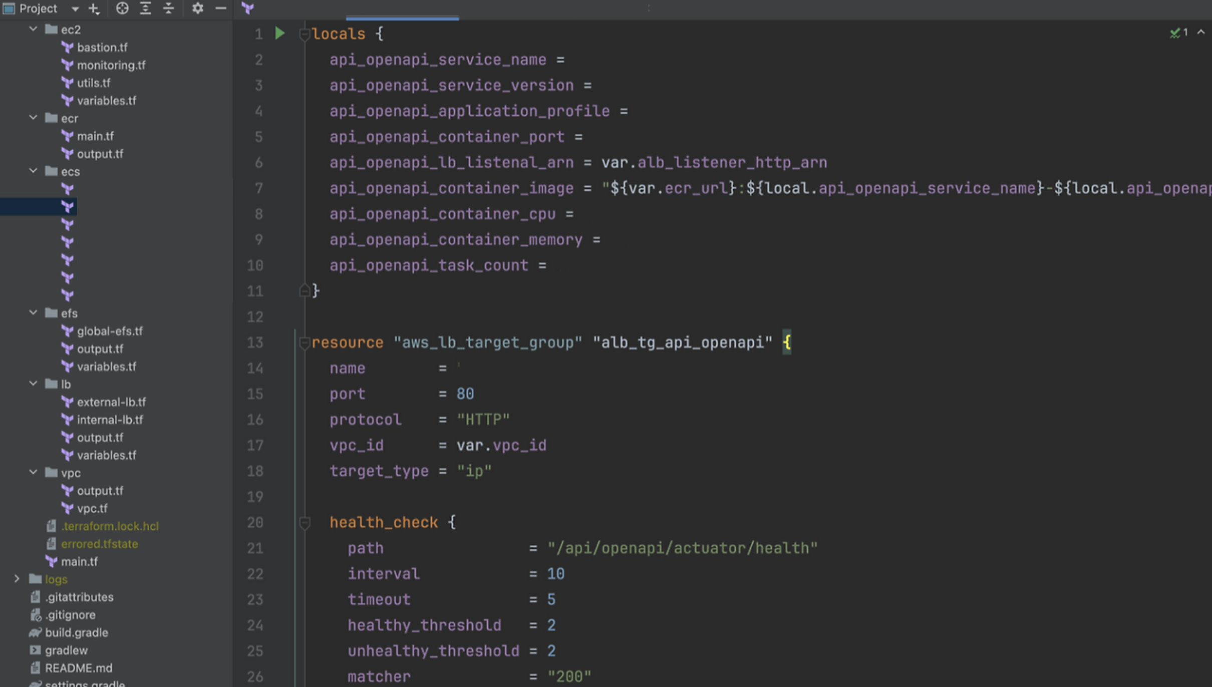Viewport: 1212px width, 687px height.
Task: Fold the locals block on line 1
Action: [304, 34]
